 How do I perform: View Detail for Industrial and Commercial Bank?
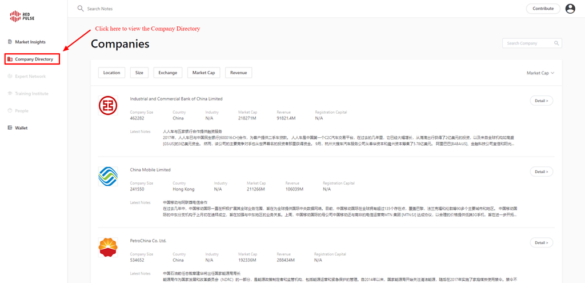click(542, 101)
